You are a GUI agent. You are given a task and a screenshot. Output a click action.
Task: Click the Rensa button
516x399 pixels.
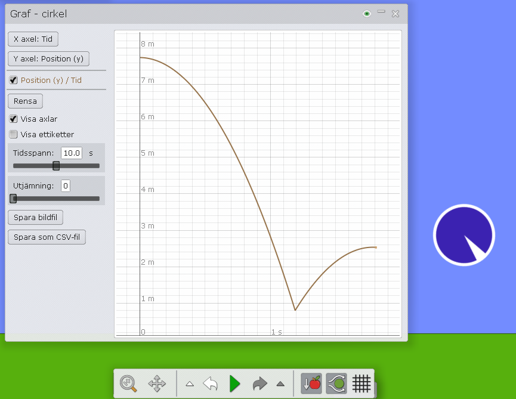point(25,101)
